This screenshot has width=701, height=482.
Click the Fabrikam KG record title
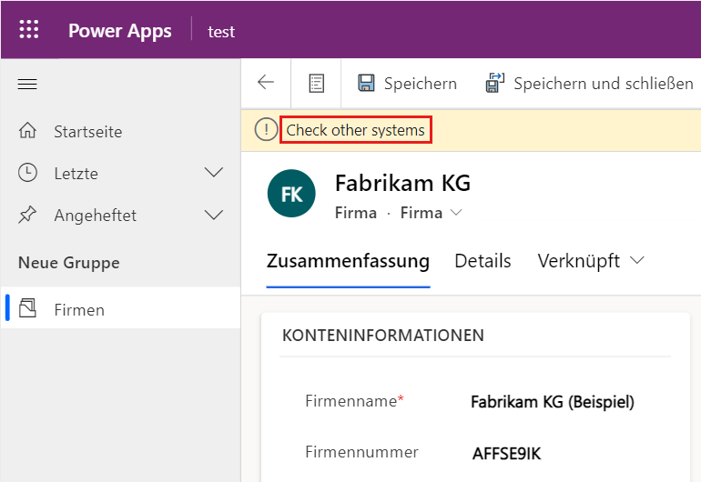402,183
